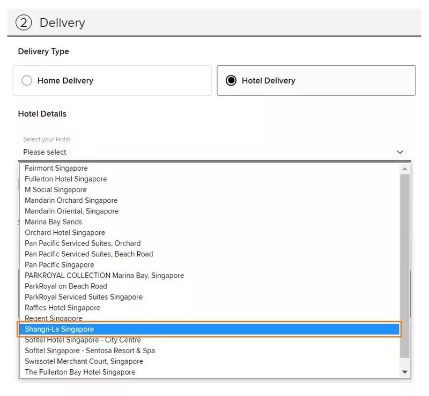The image size is (429, 396).
Task: Pick Orchard Hotel Singapore
Action: 209,233
